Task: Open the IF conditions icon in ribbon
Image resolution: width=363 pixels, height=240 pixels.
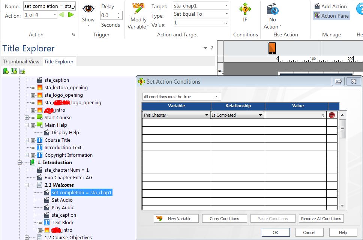Action: [245, 9]
